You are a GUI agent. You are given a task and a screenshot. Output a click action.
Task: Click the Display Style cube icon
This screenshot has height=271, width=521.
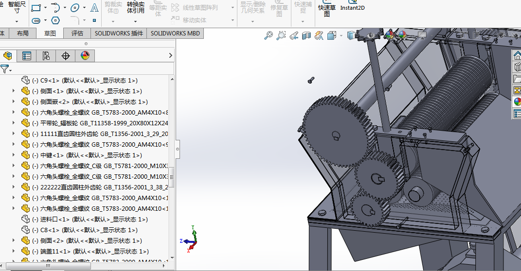point(351,35)
